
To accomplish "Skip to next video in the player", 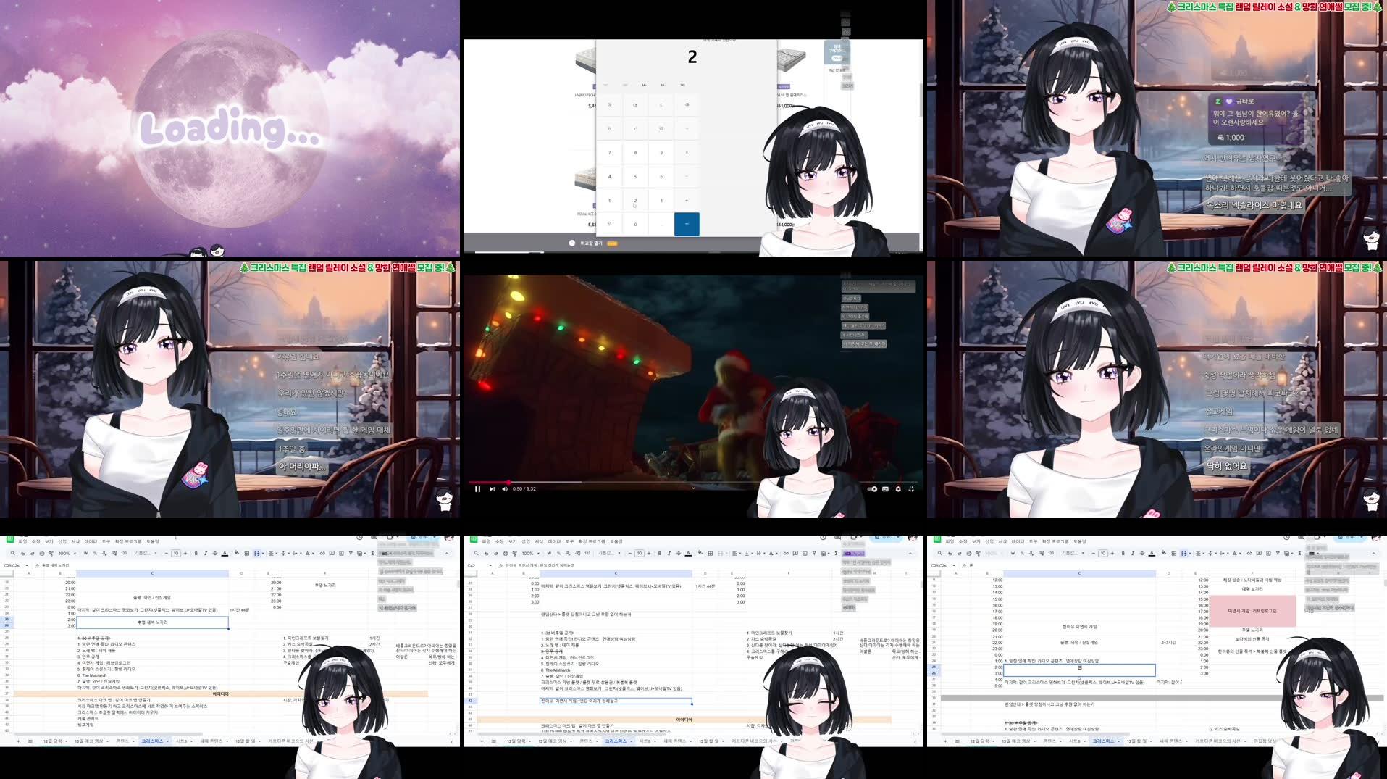I will (x=492, y=489).
